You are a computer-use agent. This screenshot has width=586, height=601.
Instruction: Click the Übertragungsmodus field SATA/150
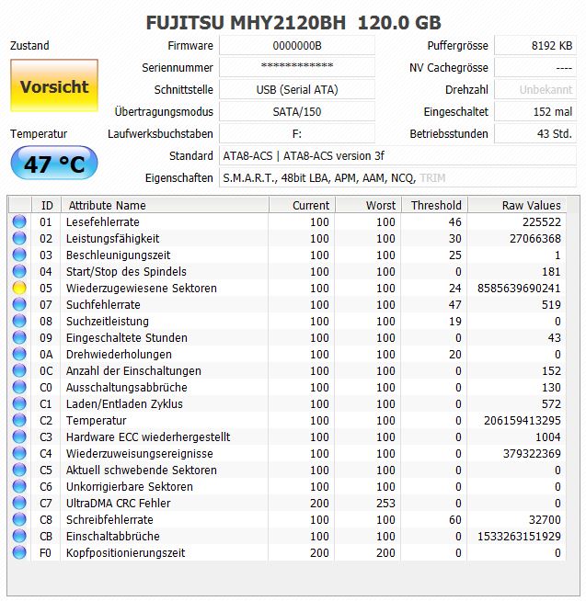(x=297, y=111)
